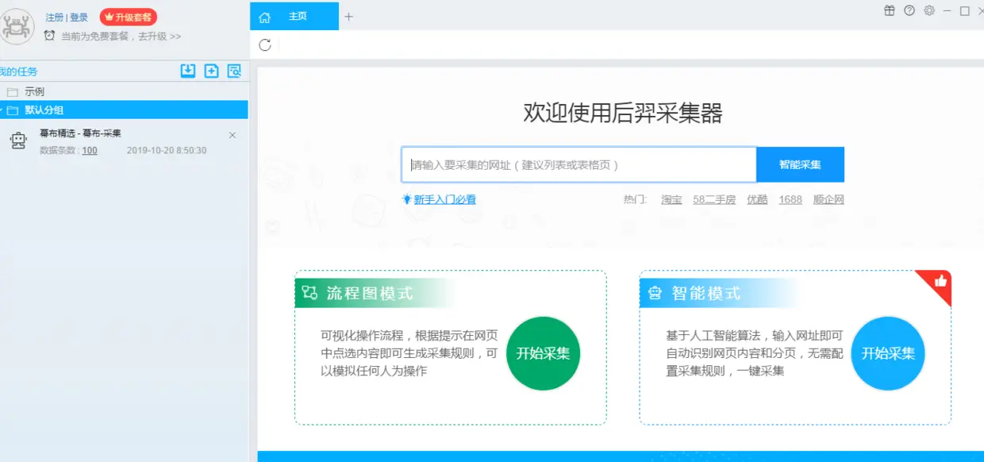984x462 pixels.
Task: Close the application window
Action: click(981, 10)
